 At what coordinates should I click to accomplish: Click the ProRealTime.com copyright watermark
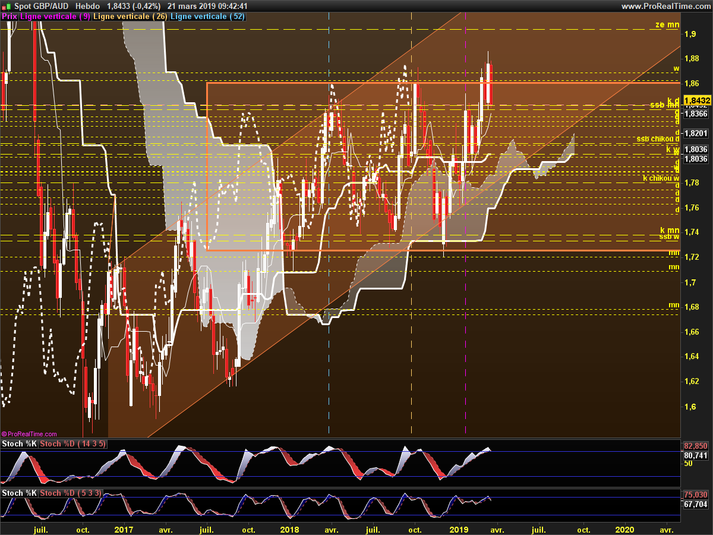coord(29,435)
